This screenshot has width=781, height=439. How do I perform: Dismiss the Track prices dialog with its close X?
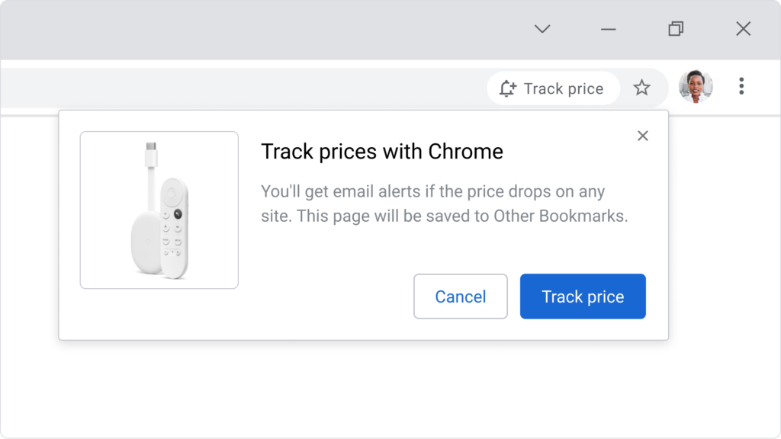click(642, 135)
